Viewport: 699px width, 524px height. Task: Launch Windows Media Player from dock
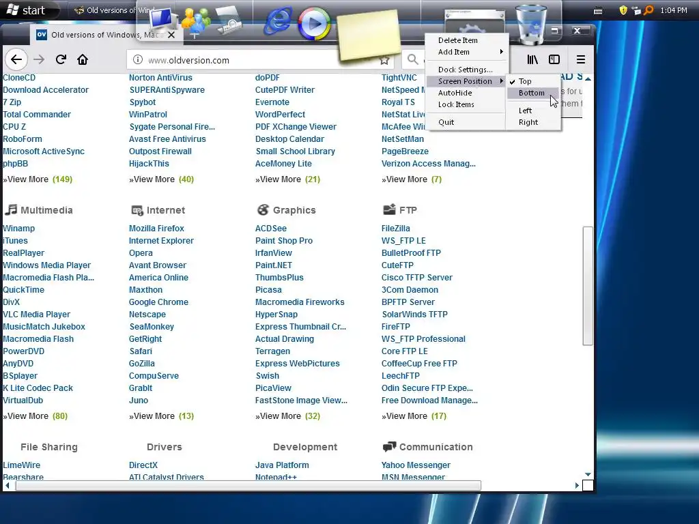click(x=314, y=24)
